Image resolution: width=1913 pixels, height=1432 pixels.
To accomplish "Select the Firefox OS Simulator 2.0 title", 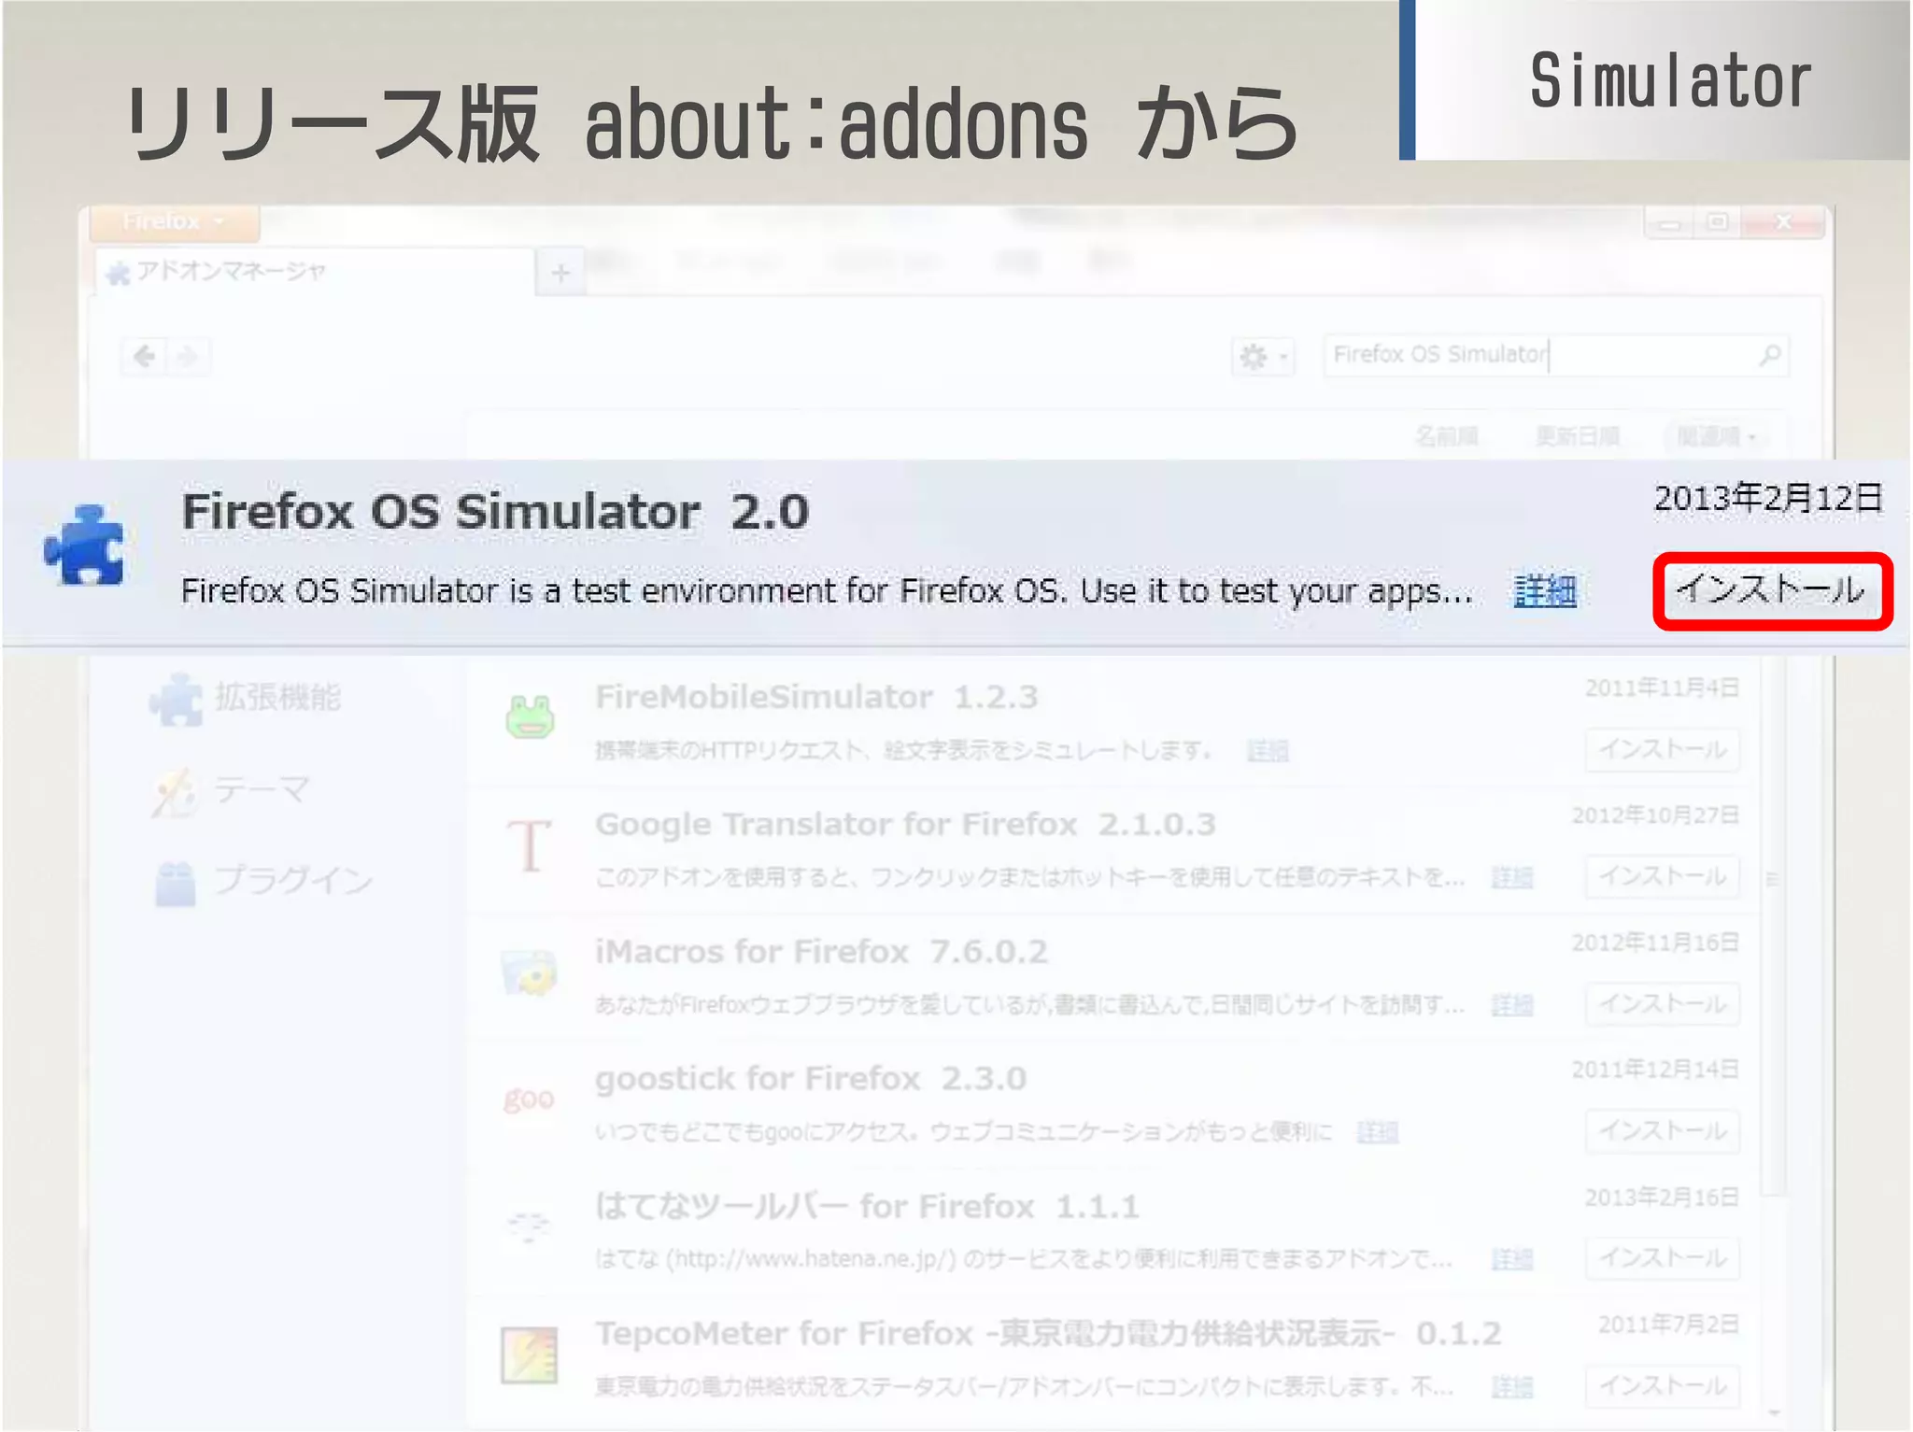I will pyautogui.click(x=495, y=512).
